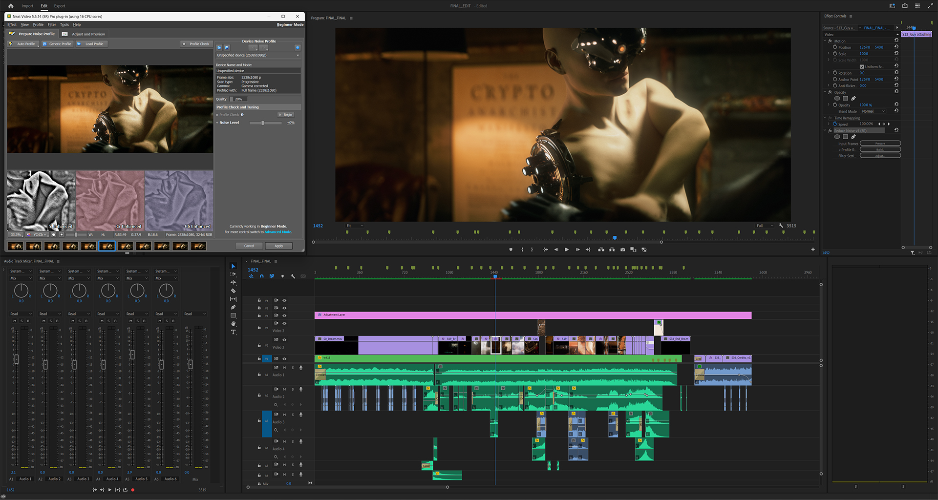Viewport: 938px width, 500px height.
Task: Open Tools menu in Neat Video
Action: (64, 24)
